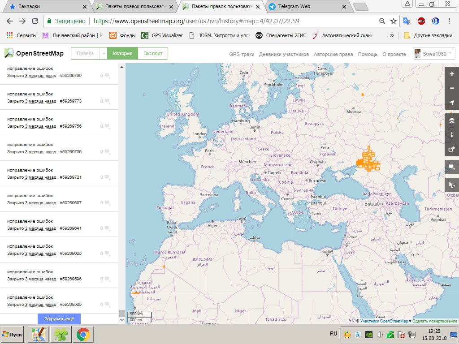459x344 pixels.
Task: Open the globe extension icon
Action: tap(436, 21)
